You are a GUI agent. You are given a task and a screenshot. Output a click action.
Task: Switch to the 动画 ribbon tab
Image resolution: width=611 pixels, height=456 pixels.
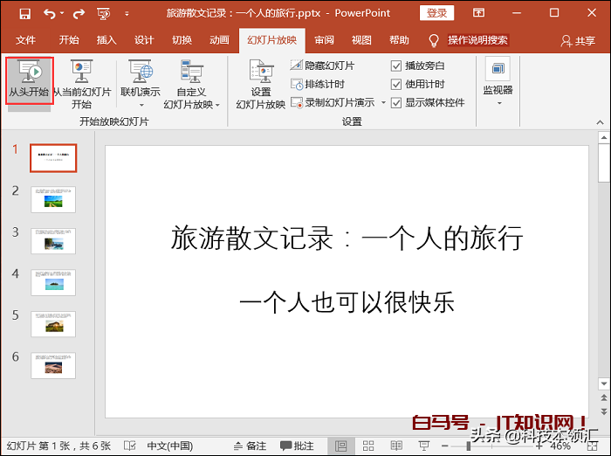click(219, 40)
